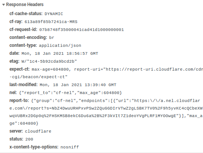Collapse the Response Headers section triangle
This screenshot has height=153, width=203.
click(4, 5)
